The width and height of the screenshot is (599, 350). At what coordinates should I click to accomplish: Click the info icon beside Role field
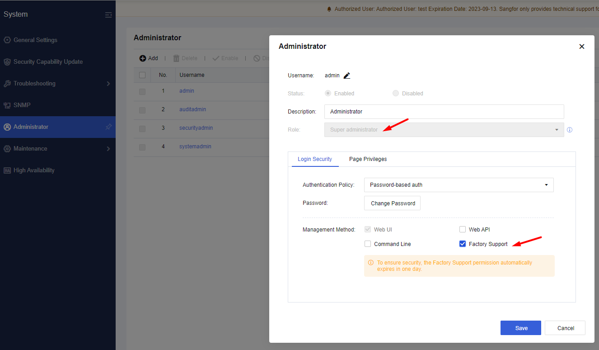[x=570, y=130]
